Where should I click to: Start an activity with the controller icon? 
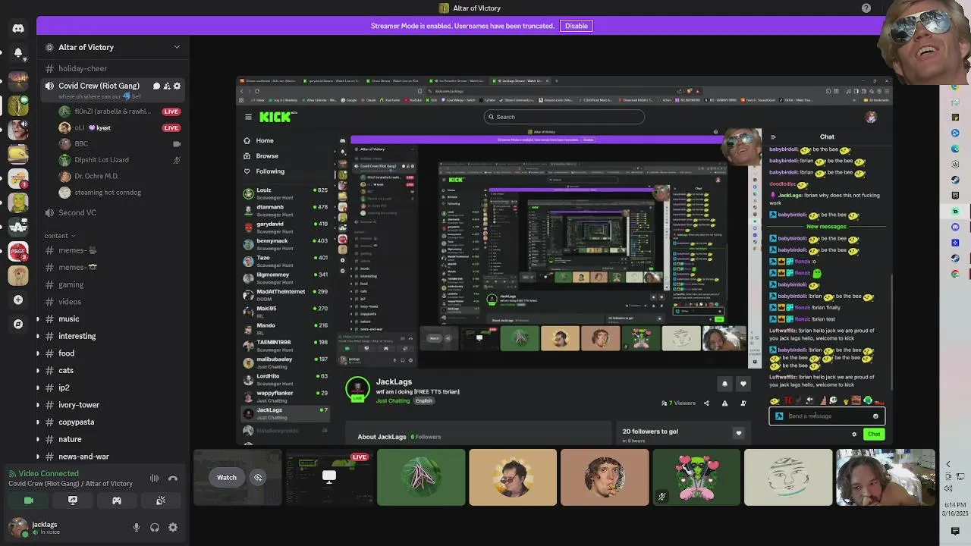point(117,500)
